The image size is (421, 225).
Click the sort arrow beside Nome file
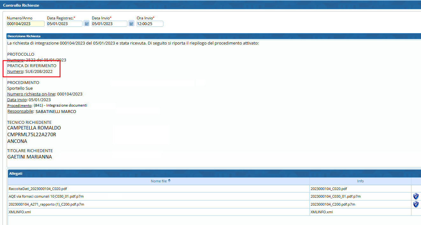coord(169,181)
